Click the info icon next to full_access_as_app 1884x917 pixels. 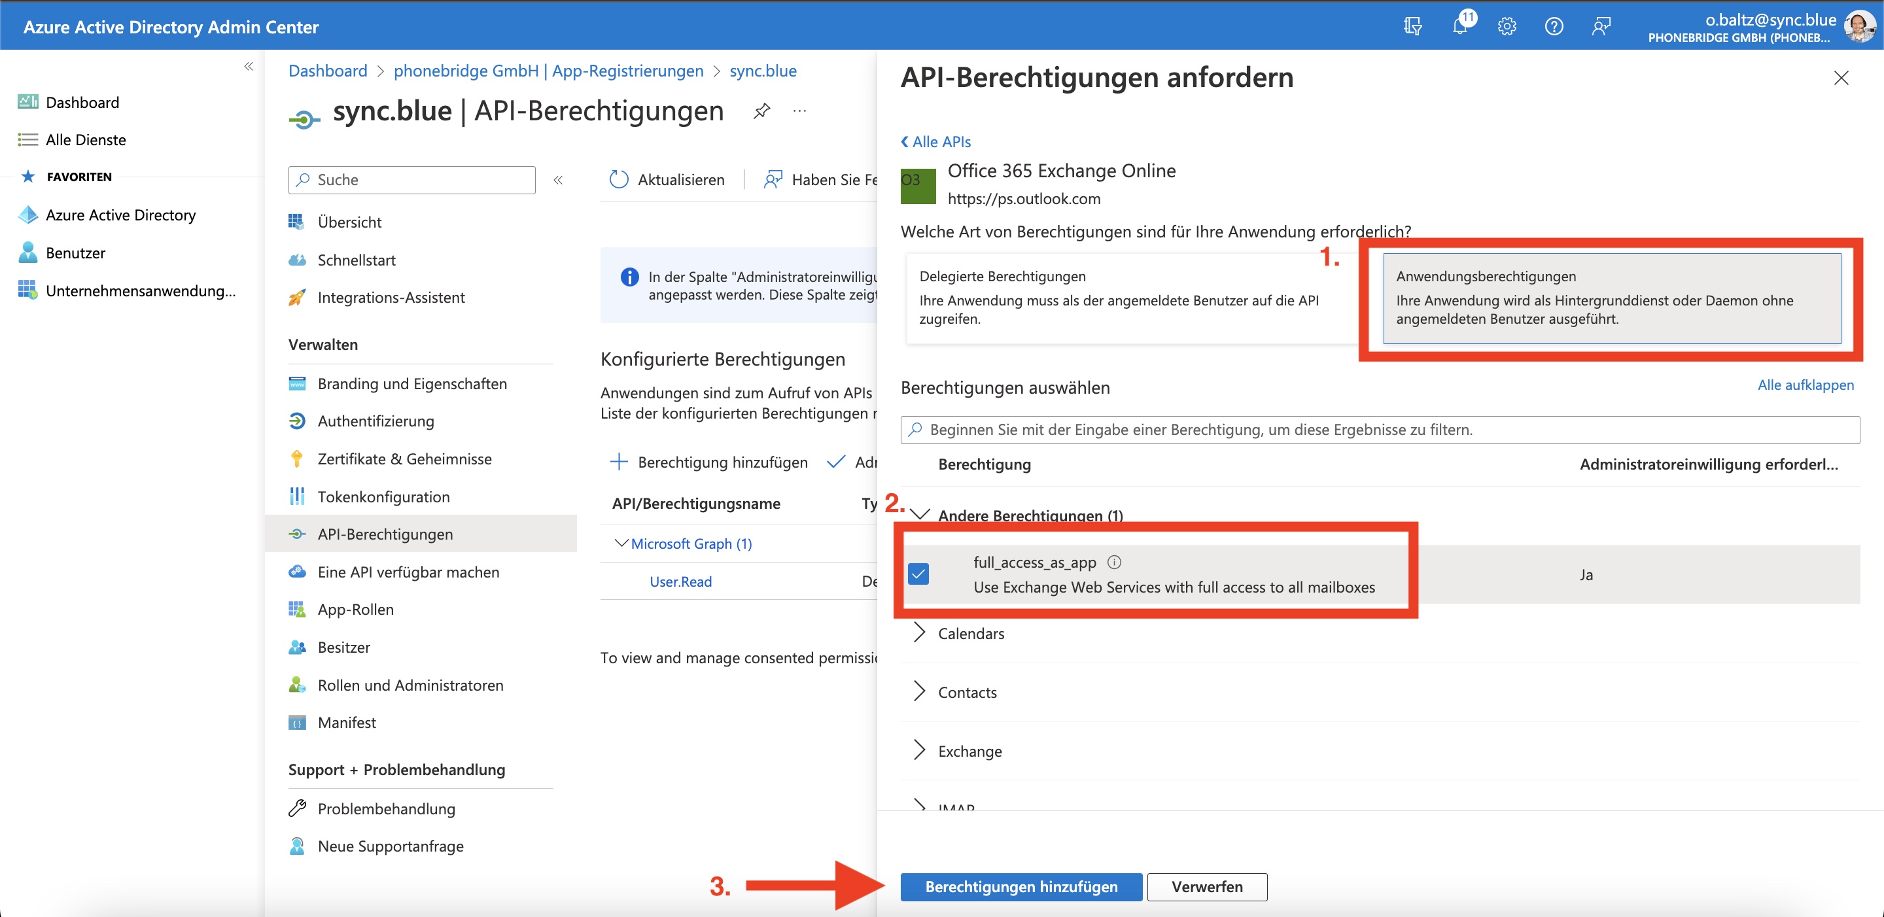click(1114, 562)
